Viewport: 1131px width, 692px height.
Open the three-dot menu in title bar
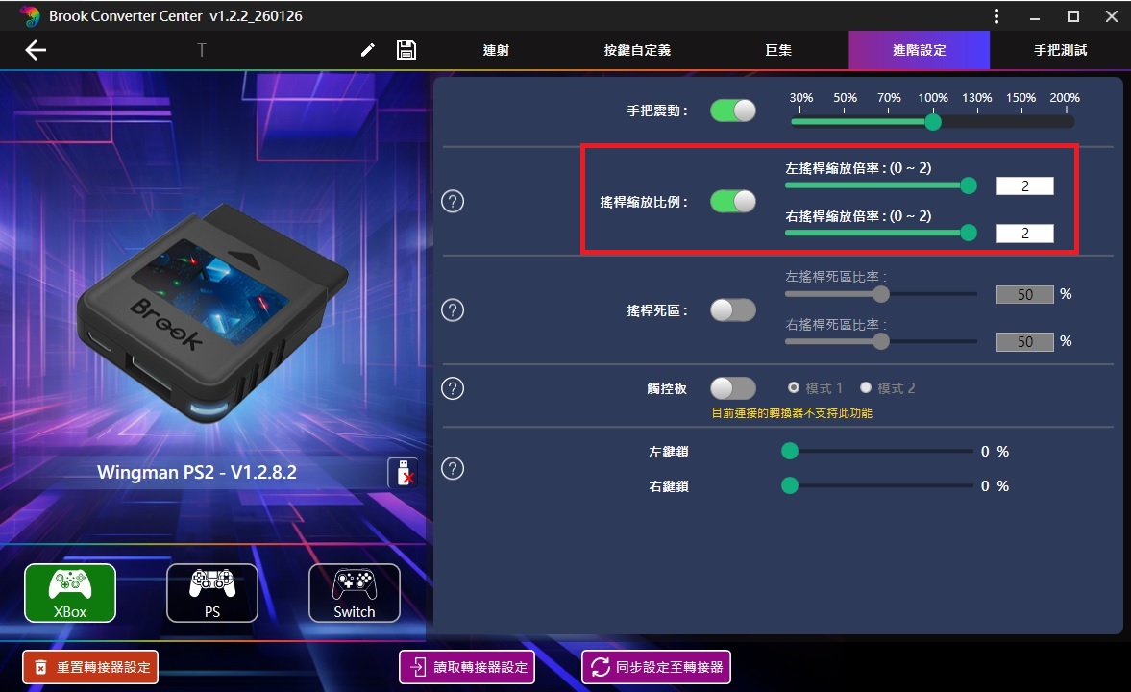996,16
